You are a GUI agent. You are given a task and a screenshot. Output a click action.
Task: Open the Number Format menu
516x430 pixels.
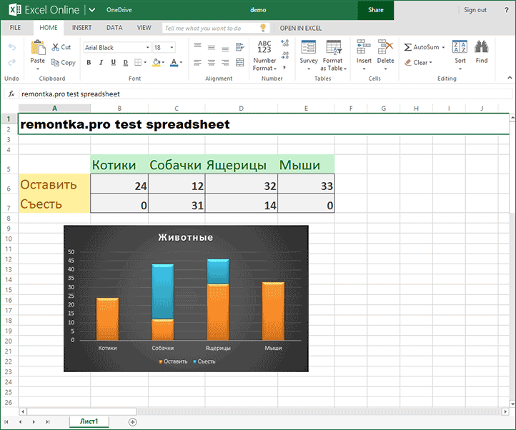point(264,55)
